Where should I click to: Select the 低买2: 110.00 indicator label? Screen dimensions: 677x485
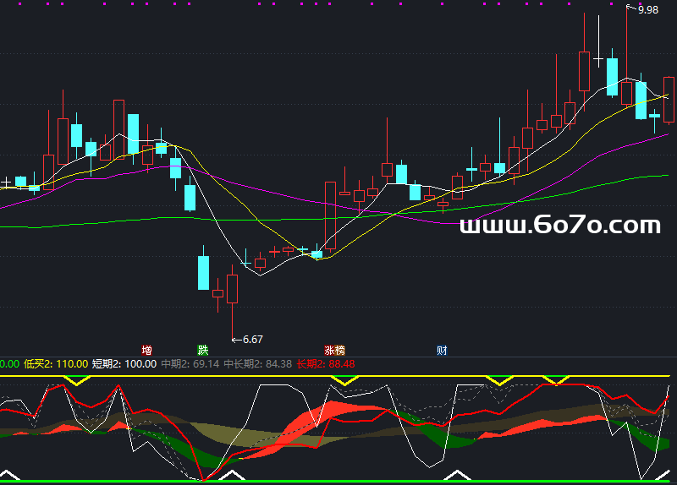point(56,364)
